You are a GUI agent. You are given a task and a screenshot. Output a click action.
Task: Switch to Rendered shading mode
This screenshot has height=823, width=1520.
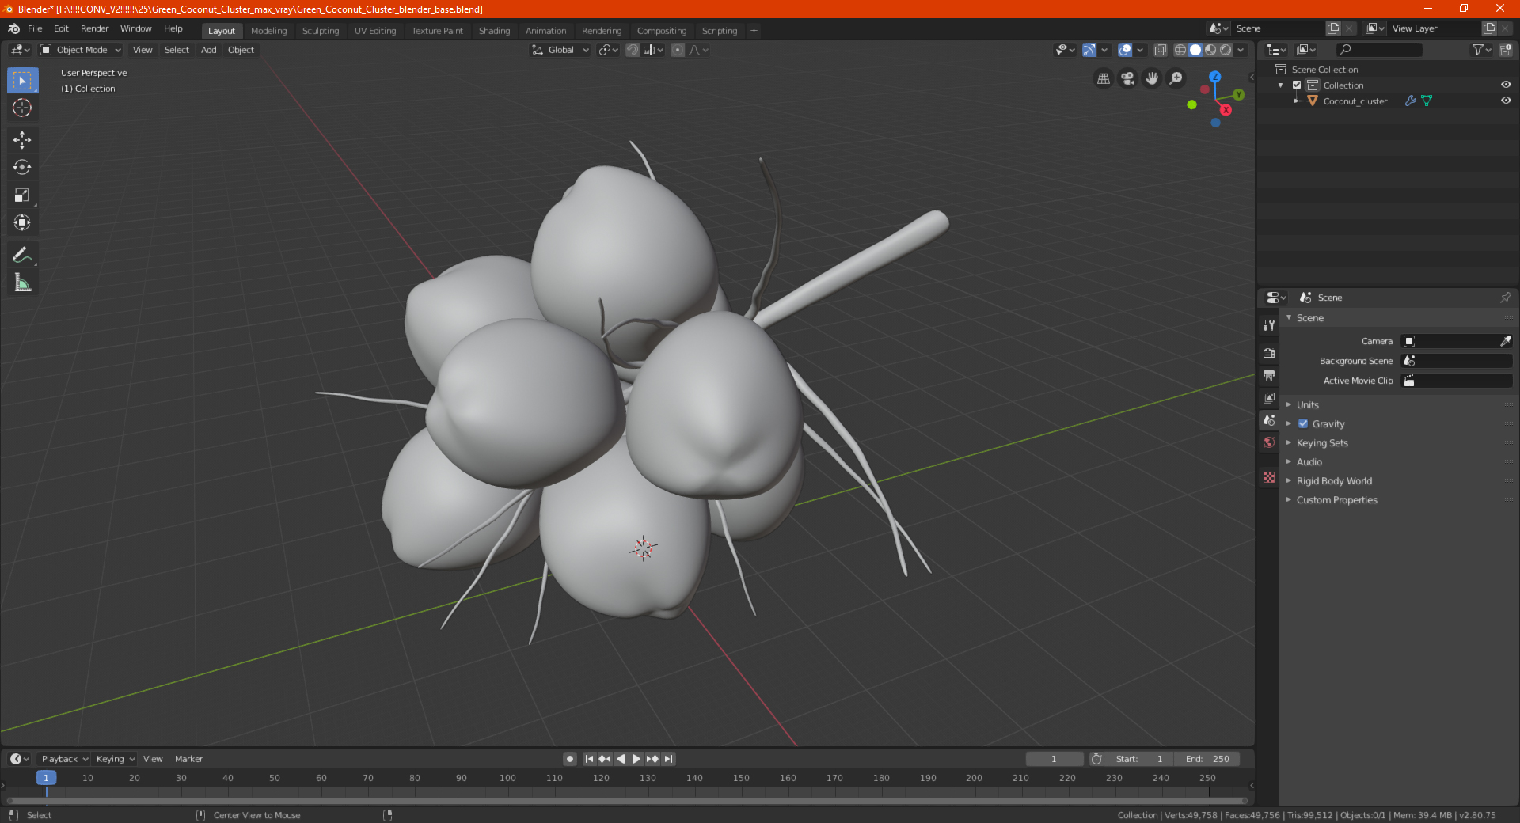(1225, 50)
